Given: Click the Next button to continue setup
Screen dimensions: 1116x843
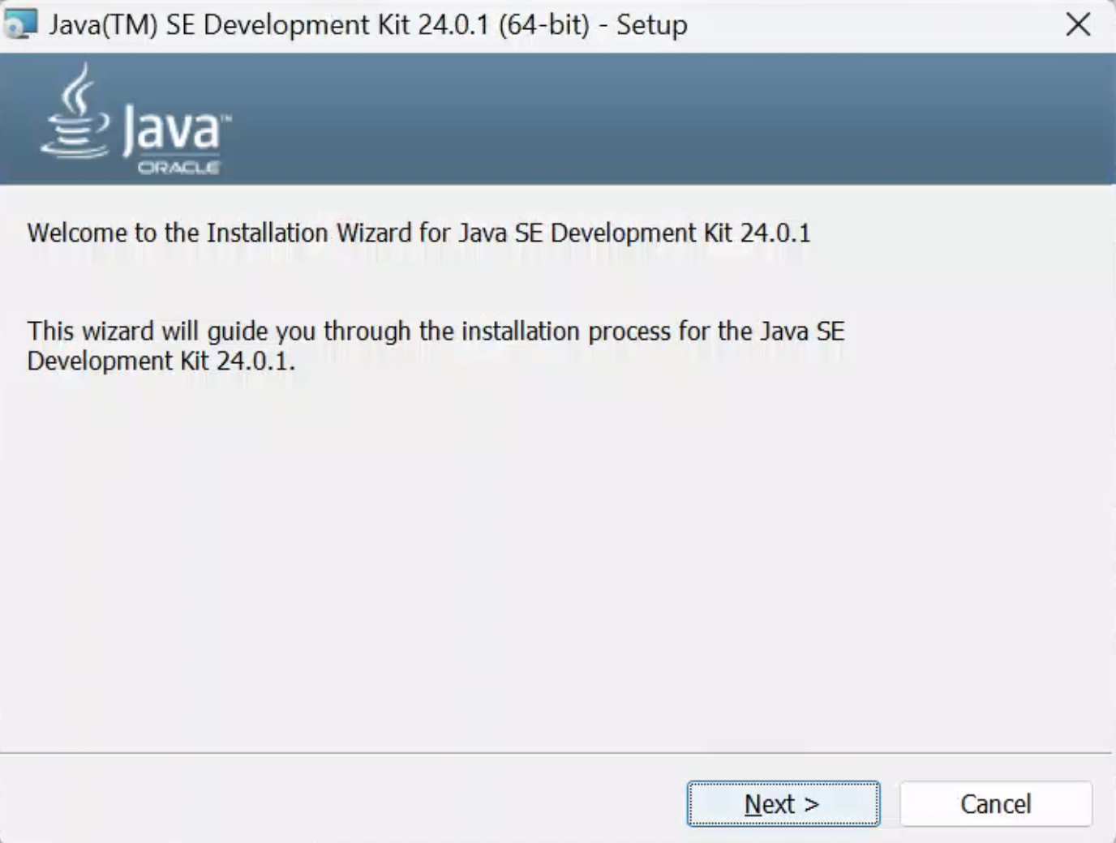Looking at the screenshot, I should point(783,803).
